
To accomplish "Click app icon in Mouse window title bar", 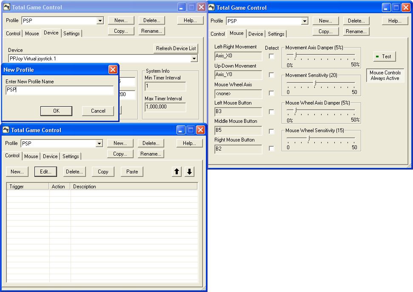I will [x=211, y=7].
